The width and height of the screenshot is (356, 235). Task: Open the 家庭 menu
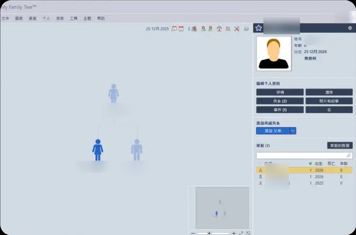tap(32, 18)
